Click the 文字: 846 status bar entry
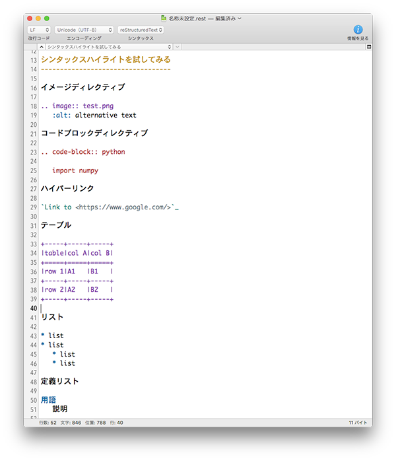 71,423
